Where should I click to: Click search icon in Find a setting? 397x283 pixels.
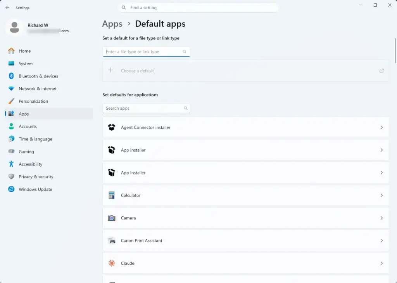coord(124,8)
